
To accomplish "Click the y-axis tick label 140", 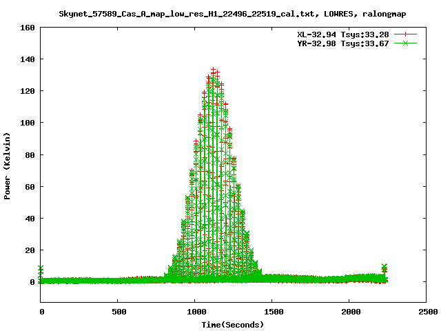I will click(x=28, y=59).
